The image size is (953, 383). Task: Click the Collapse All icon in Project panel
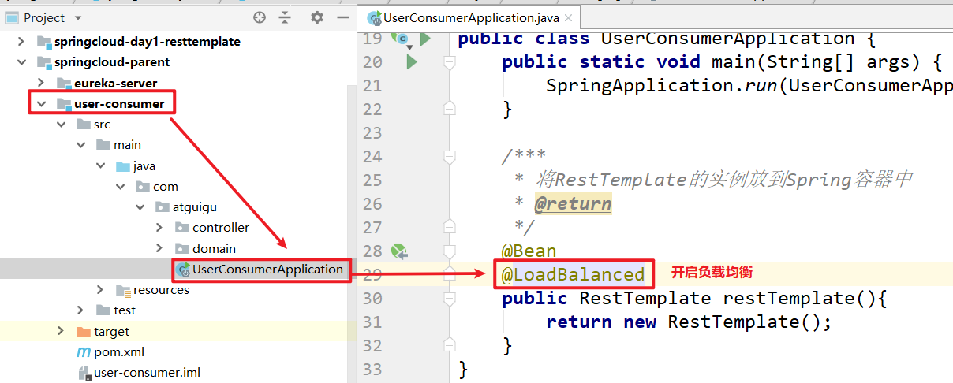pyautogui.click(x=286, y=17)
